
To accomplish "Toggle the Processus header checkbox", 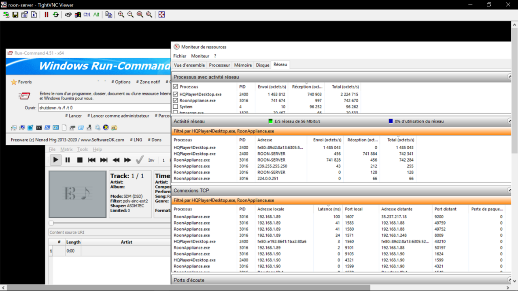I will coord(176,86).
